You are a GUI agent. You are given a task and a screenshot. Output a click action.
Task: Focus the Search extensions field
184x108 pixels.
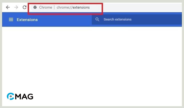click(137, 19)
